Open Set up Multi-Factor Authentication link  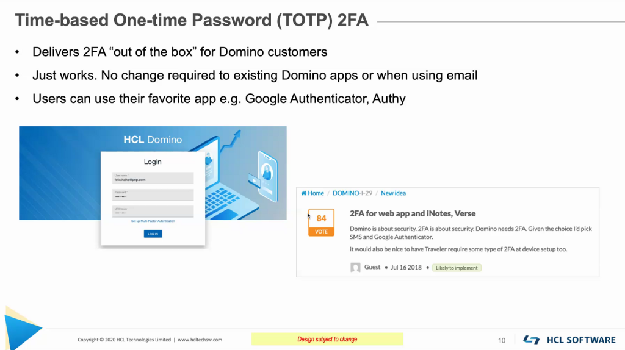(153, 221)
